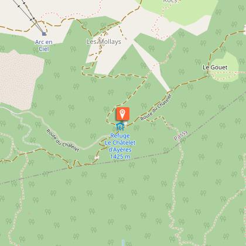Select the "Les Mollays" place label
Viewport: 246px width, 246px height.
click(x=104, y=42)
